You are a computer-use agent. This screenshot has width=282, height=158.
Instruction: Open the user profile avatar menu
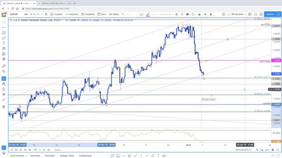coord(4,14)
